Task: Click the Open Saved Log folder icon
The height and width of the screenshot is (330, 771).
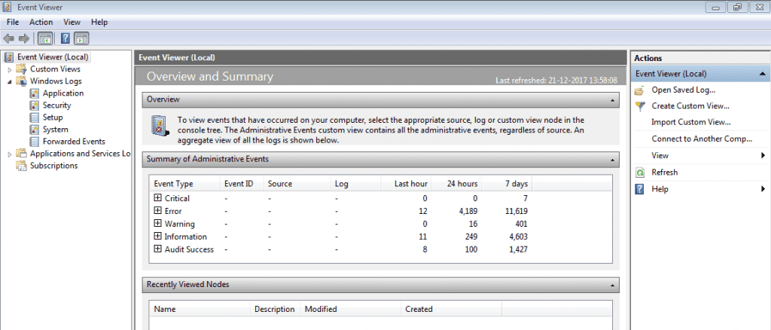Action: pos(639,90)
